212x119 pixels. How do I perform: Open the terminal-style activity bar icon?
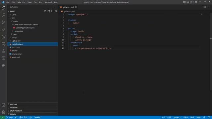(x=4, y=58)
